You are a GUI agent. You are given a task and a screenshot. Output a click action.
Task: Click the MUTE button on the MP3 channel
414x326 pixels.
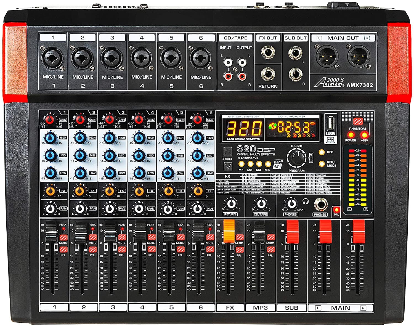click(x=270, y=238)
